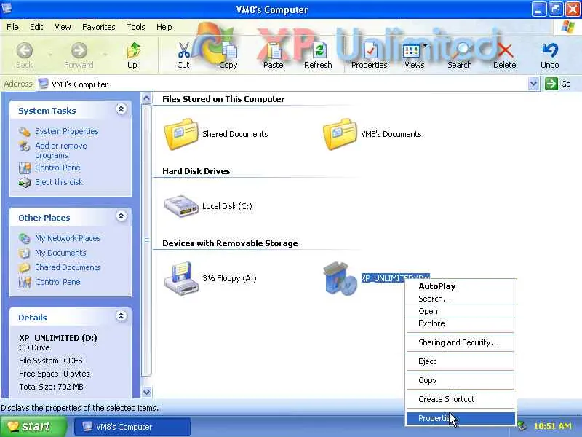Screen dimensions: 582x437
Task: Click Eject this disk link
Action: click(x=59, y=182)
